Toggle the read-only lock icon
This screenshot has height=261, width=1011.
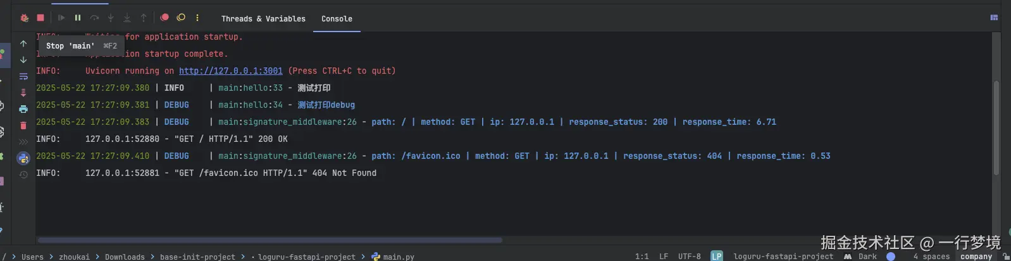coord(1006,256)
